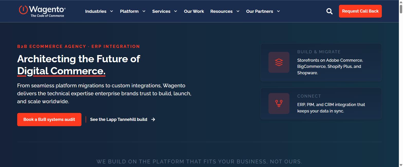Open the Our Partners menu
403x167 pixels.
tap(260, 11)
